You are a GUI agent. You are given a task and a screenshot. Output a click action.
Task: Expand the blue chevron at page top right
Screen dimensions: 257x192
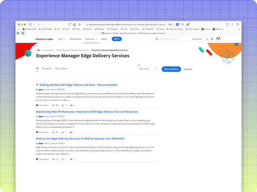(236, 44)
